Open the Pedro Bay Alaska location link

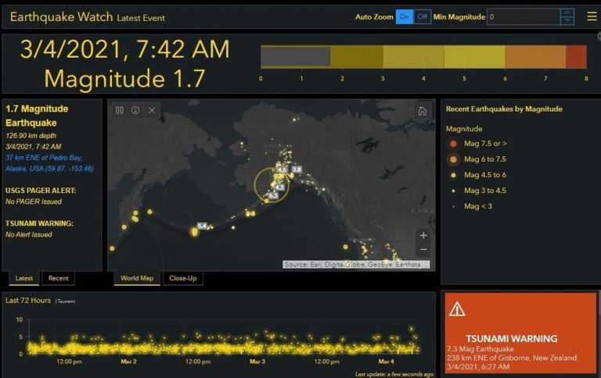(49, 163)
